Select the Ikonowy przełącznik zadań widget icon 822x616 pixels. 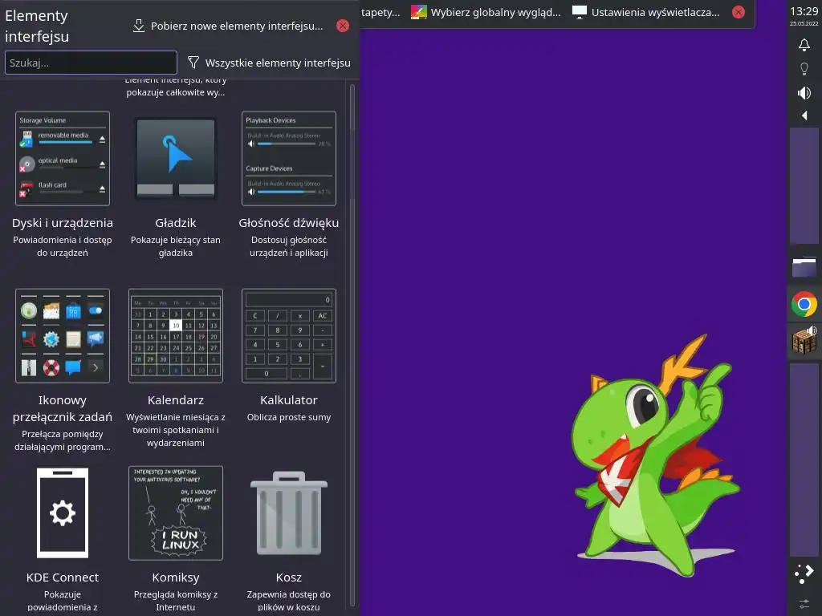tap(63, 336)
